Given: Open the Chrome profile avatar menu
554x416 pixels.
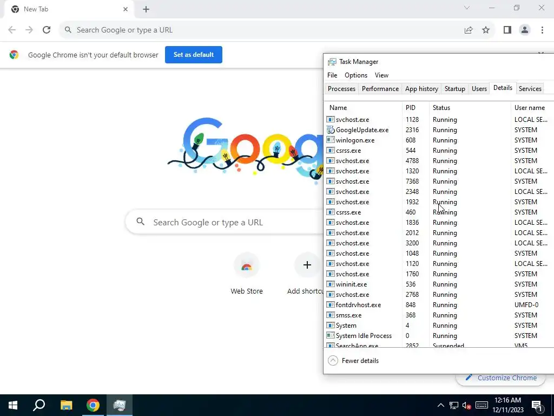Looking at the screenshot, I should [525, 30].
